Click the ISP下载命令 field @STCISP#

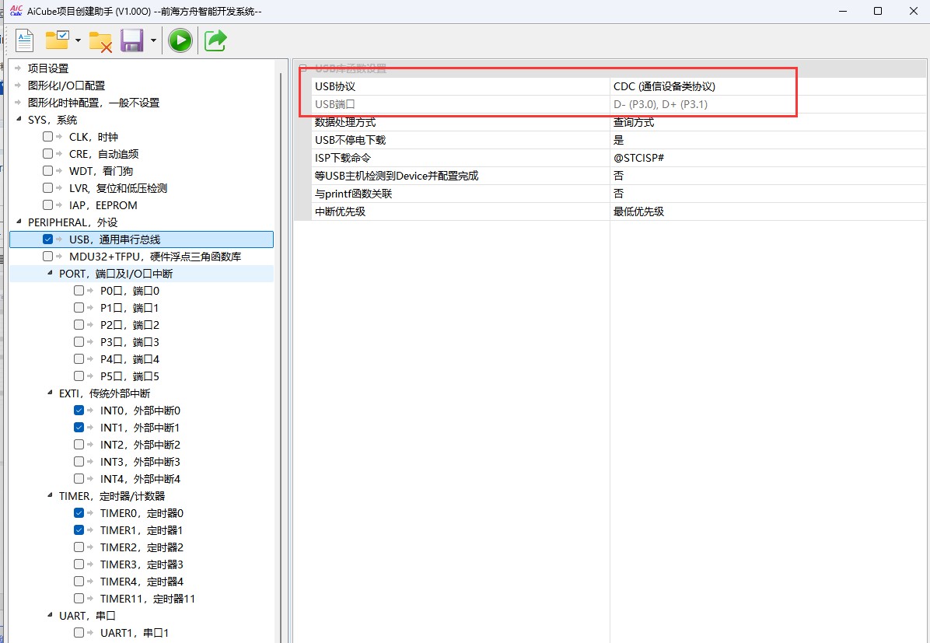pos(769,159)
